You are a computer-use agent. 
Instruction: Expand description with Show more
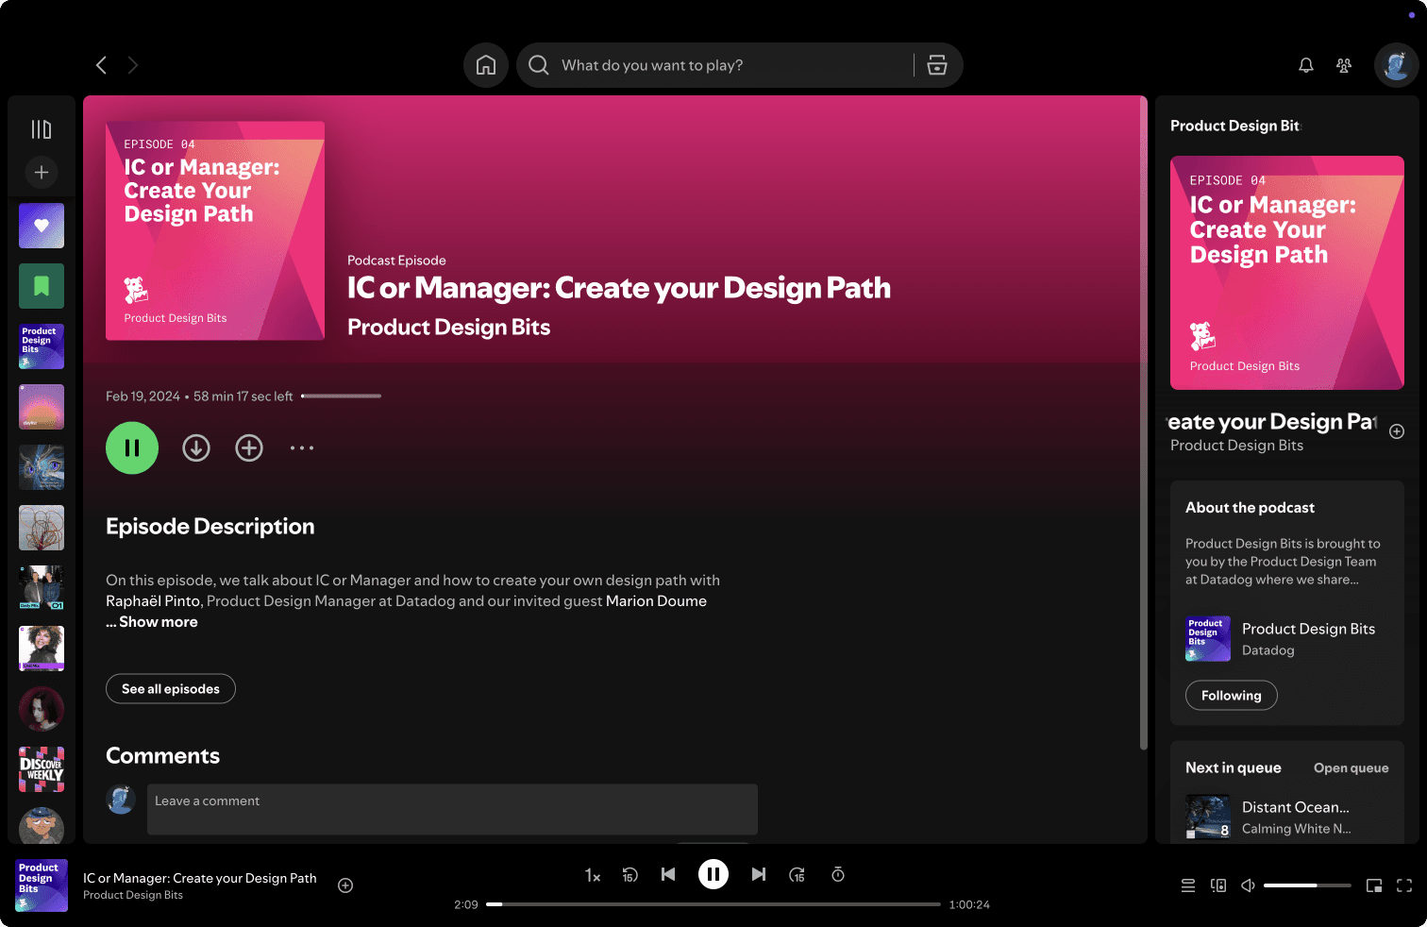pyautogui.click(x=159, y=622)
